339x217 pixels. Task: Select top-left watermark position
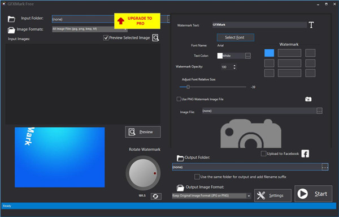269,53
